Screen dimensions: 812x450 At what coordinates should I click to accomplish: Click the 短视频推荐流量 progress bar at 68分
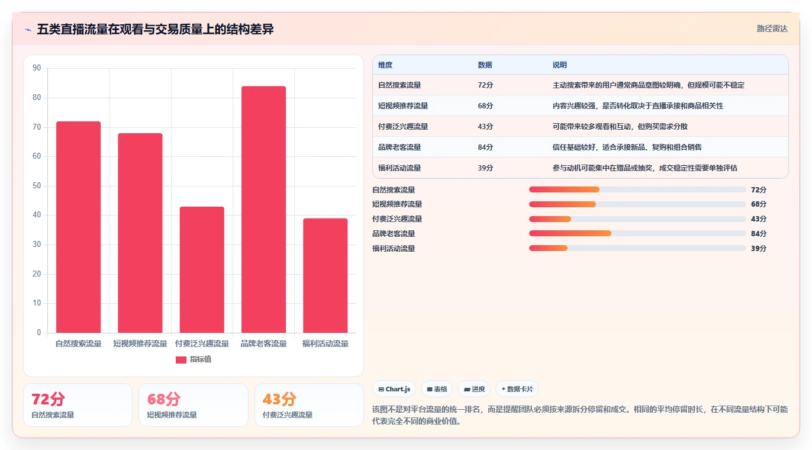pyautogui.click(x=637, y=204)
